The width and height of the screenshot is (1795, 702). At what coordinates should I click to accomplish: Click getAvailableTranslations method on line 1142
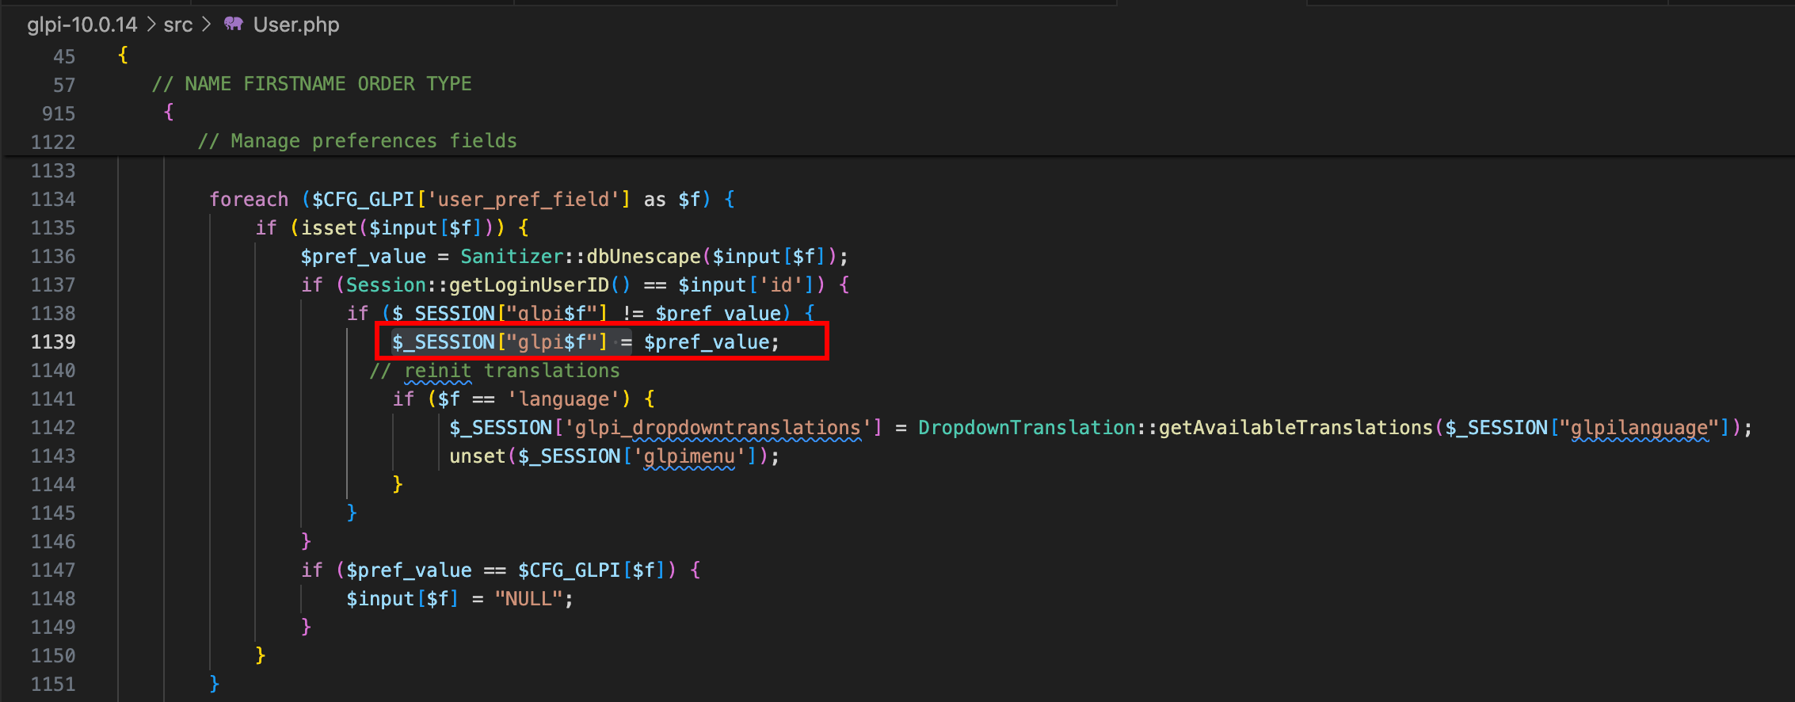1296,427
